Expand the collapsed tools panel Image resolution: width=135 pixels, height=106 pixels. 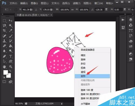[2, 14]
